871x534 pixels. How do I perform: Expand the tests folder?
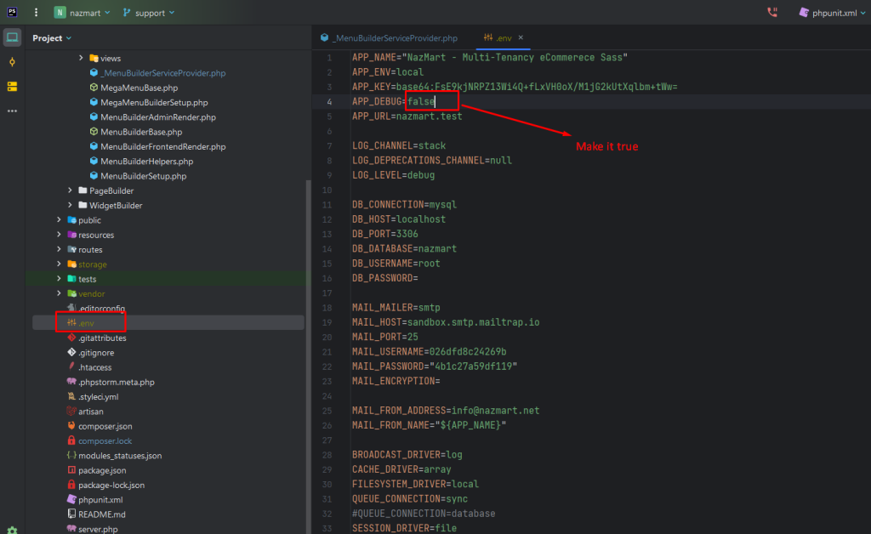[59, 279]
